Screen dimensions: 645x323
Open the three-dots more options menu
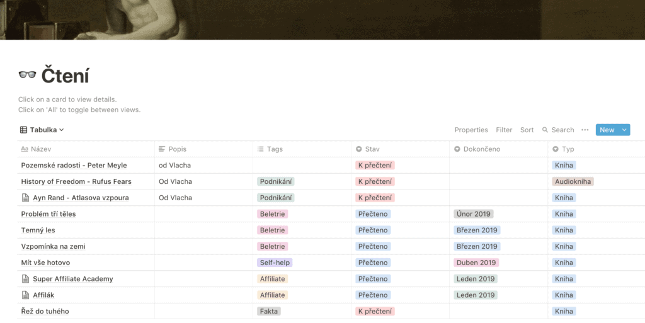pos(585,130)
